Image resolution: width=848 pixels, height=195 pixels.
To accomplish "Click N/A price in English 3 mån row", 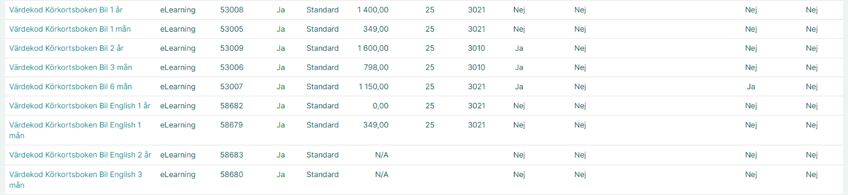I will [x=382, y=174].
